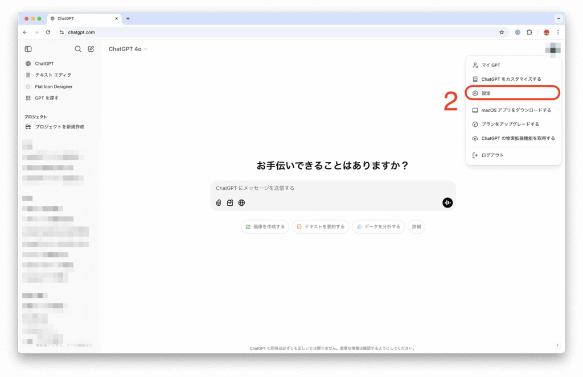Select マイ GPT from the menu
This screenshot has height=377, width=583.
(513, 65)
